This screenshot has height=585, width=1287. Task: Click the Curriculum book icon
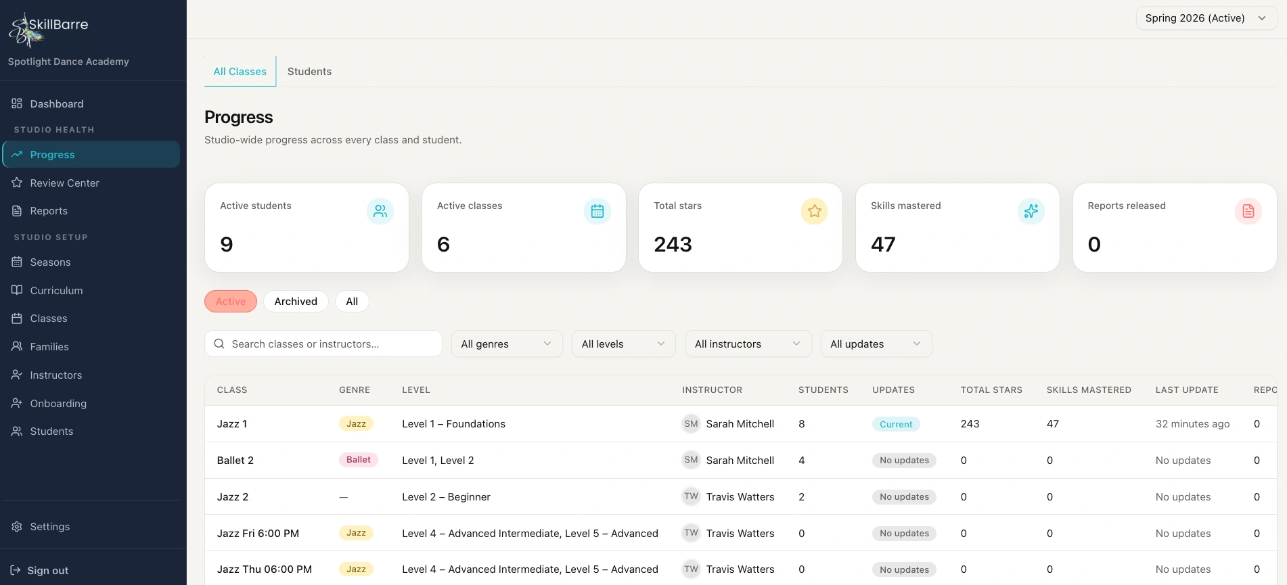point(17,290)
